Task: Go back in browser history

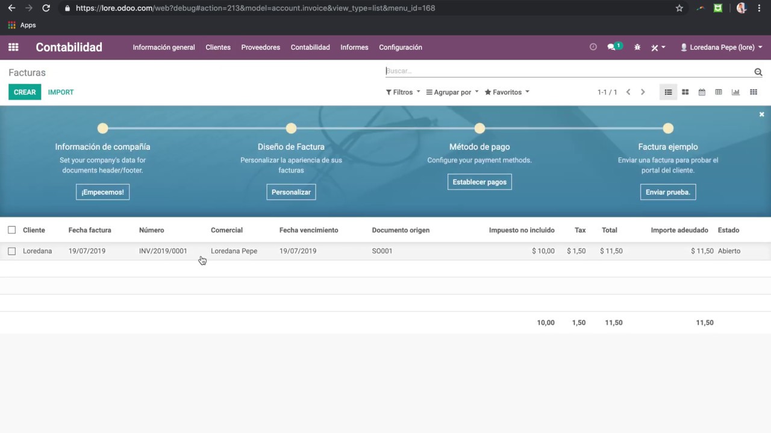Action: click(11, 8)
